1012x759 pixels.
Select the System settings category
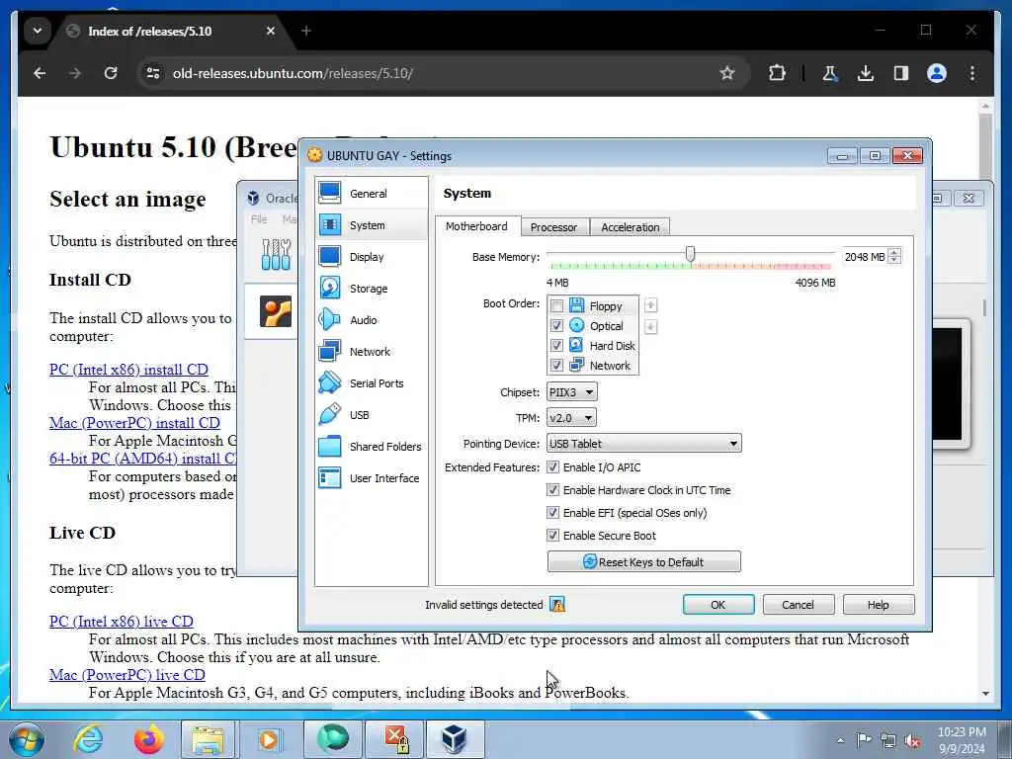[372, 224]
